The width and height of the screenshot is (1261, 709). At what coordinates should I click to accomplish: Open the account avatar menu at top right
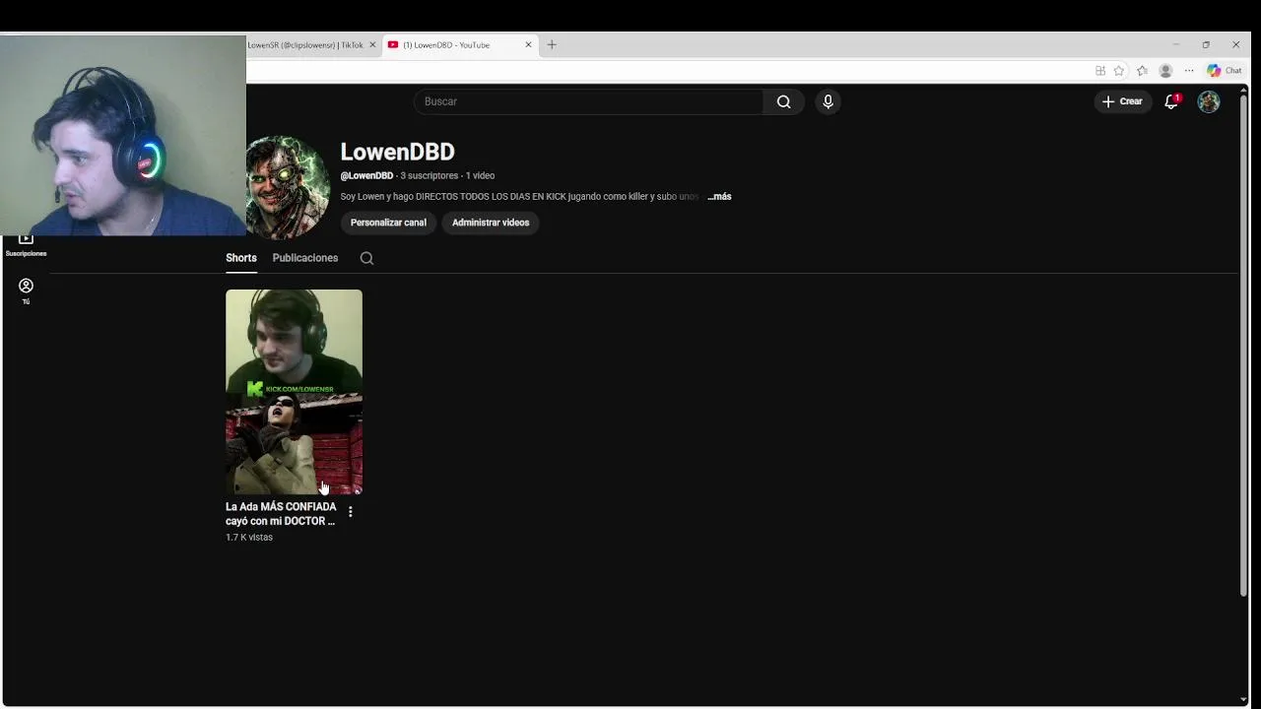(1209, 101)
